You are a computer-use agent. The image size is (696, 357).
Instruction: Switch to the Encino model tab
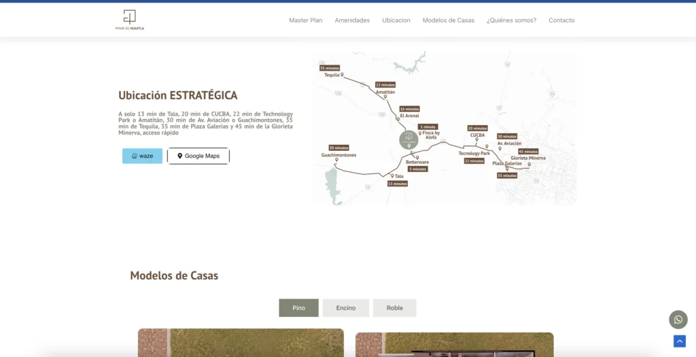(345, 308)
